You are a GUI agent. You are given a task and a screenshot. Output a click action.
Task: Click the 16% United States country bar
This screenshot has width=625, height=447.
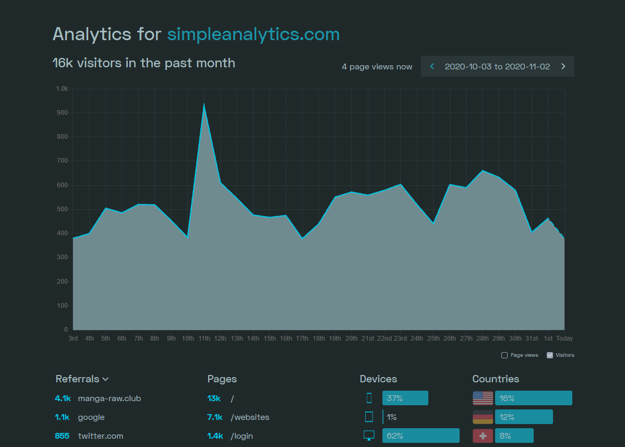click(534, 398)
